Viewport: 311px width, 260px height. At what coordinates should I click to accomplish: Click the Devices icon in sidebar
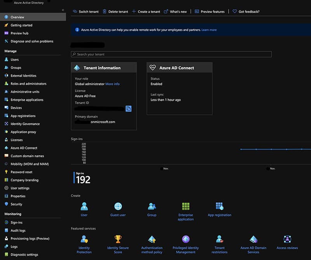pyautogui.click(x=6, y=108)
